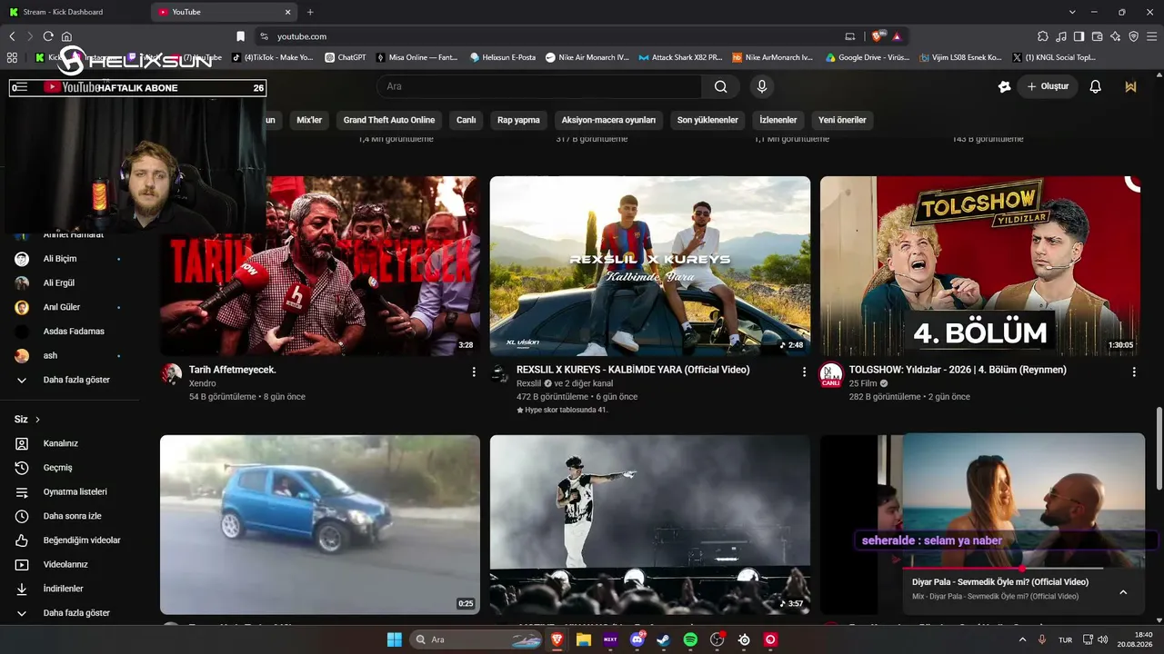The height and width of the screenshot is (654, 1164).
Task: Open Spotify from the taskbar
Action: click(690, 639)
